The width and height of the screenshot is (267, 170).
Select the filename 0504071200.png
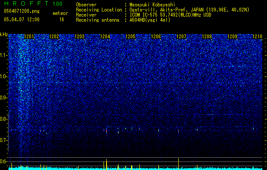22,11
